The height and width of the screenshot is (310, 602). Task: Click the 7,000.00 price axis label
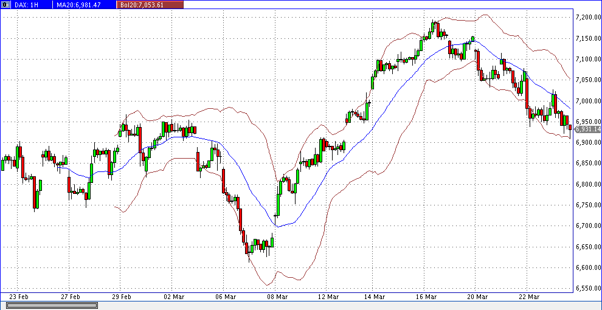[588, 101]
